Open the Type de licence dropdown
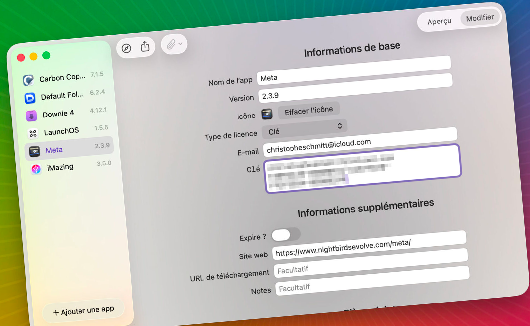Image resolution: width=530 pixels, height=326 pixels. tap(305, 129)
